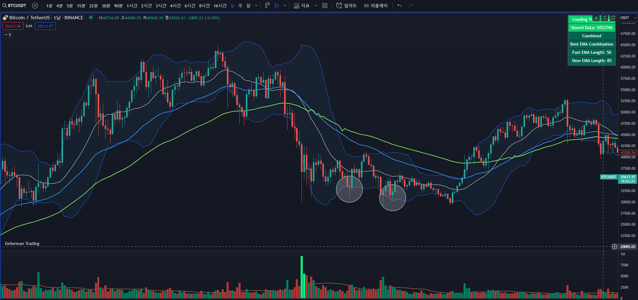
Task: Open the USDT currency dropdown
Action: click(x=628, y=18)
